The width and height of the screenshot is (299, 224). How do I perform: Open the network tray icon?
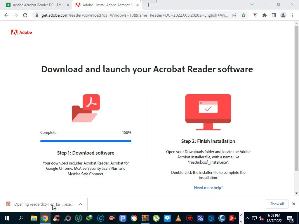[x=254, y=218]
